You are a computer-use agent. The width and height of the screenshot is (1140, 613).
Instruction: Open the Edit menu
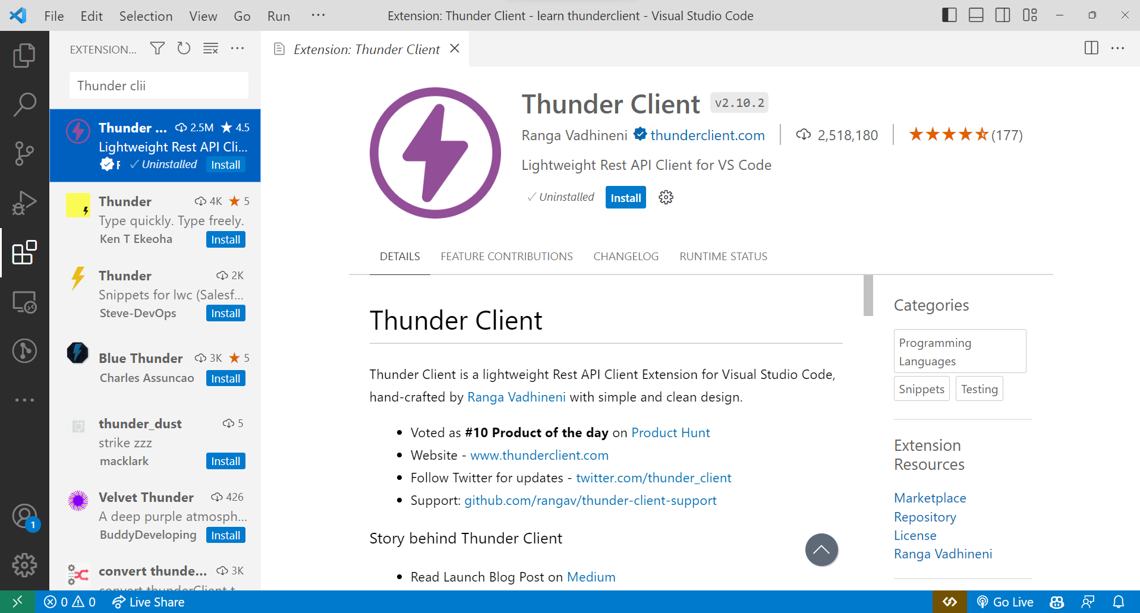click(92, 16)
